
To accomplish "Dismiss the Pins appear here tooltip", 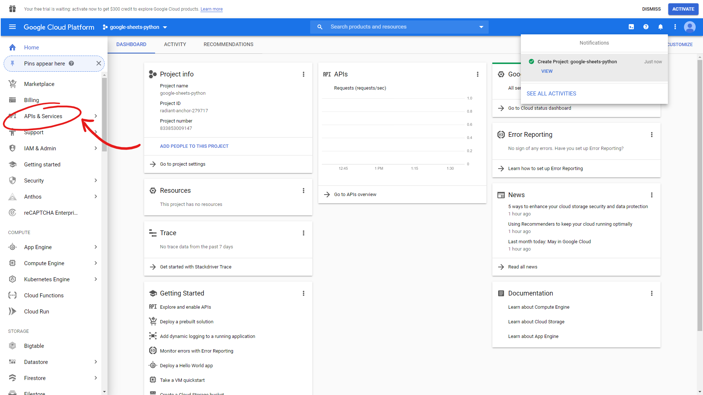I will 98,63.
